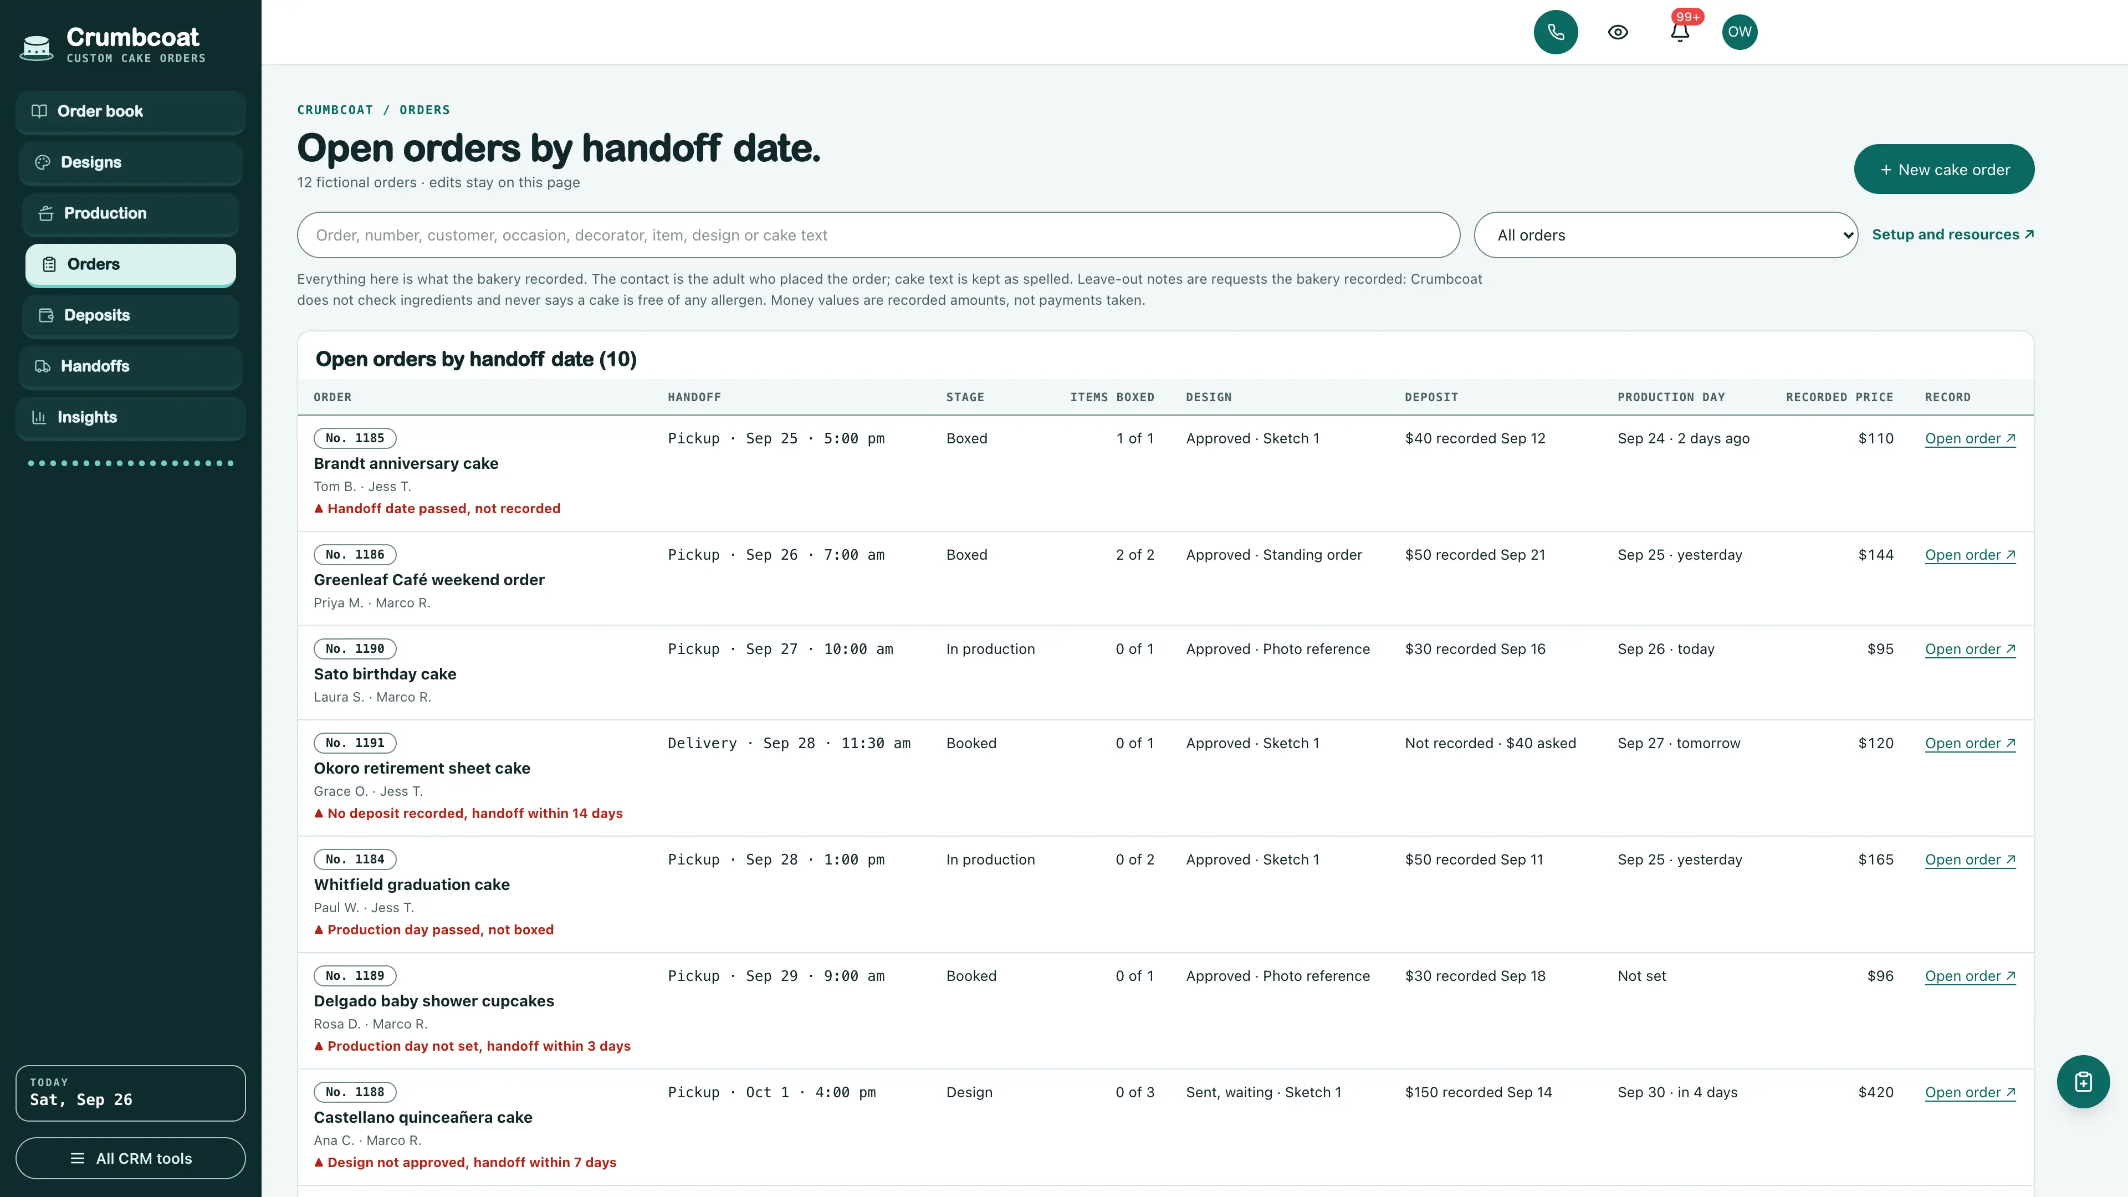Open the All CRM tools menu
Screen dimensions: 2128x1197
point(131,1158)
